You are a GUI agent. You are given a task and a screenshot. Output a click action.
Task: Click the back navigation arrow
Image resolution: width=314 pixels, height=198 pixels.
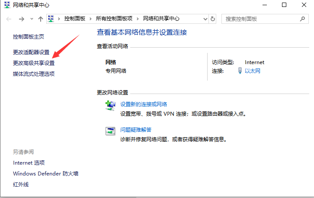9,19
